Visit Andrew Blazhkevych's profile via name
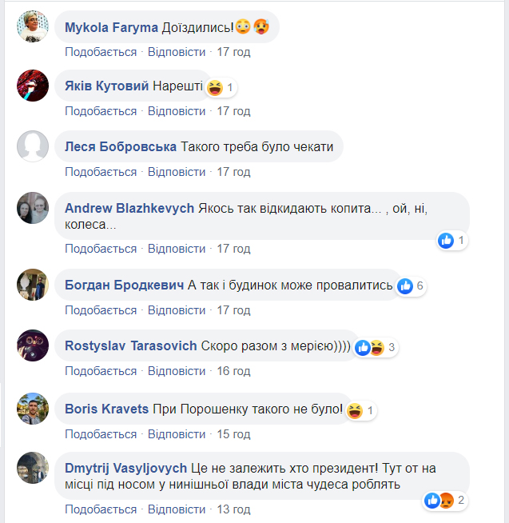509x523 pixels. 129,208
